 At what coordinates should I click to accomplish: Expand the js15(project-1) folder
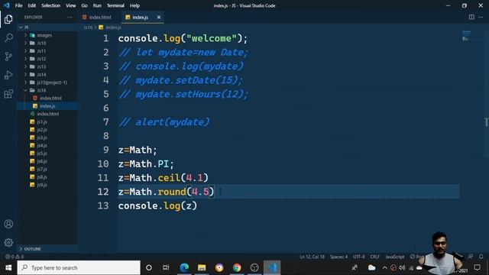pyautogui.click(x=52, y=82)
